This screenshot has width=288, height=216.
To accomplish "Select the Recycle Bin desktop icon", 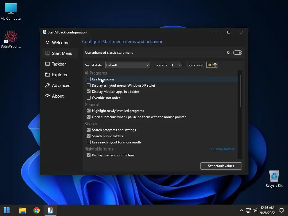I will (274, 179).
